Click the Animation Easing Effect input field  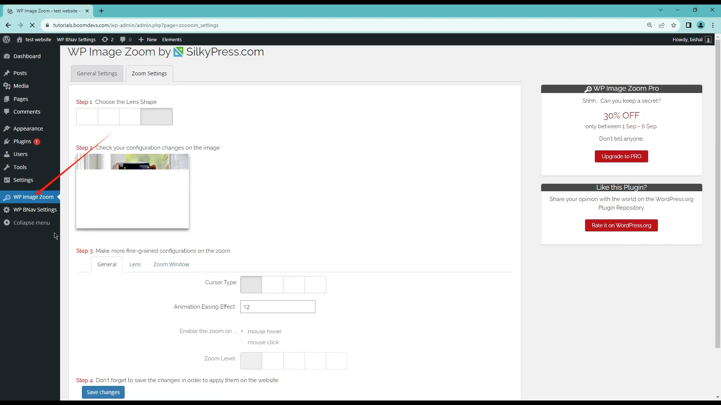[x=278, y=307]
